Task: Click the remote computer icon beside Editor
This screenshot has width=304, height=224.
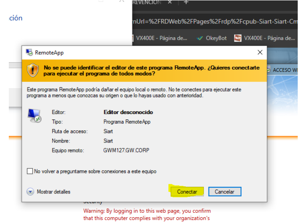Action: coord(33,115)
